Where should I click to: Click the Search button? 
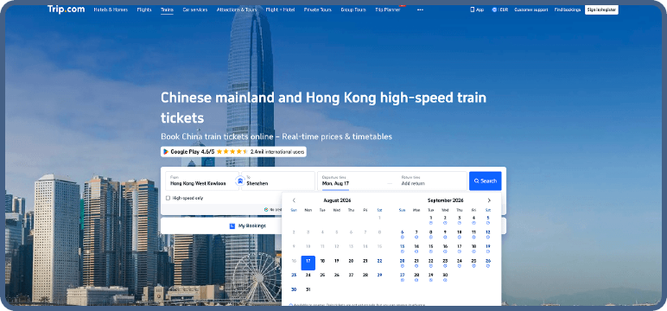486,181
